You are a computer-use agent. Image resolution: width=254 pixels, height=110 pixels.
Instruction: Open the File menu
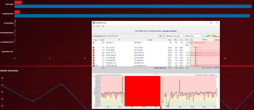pyautogui.click(x=94, y=26)
